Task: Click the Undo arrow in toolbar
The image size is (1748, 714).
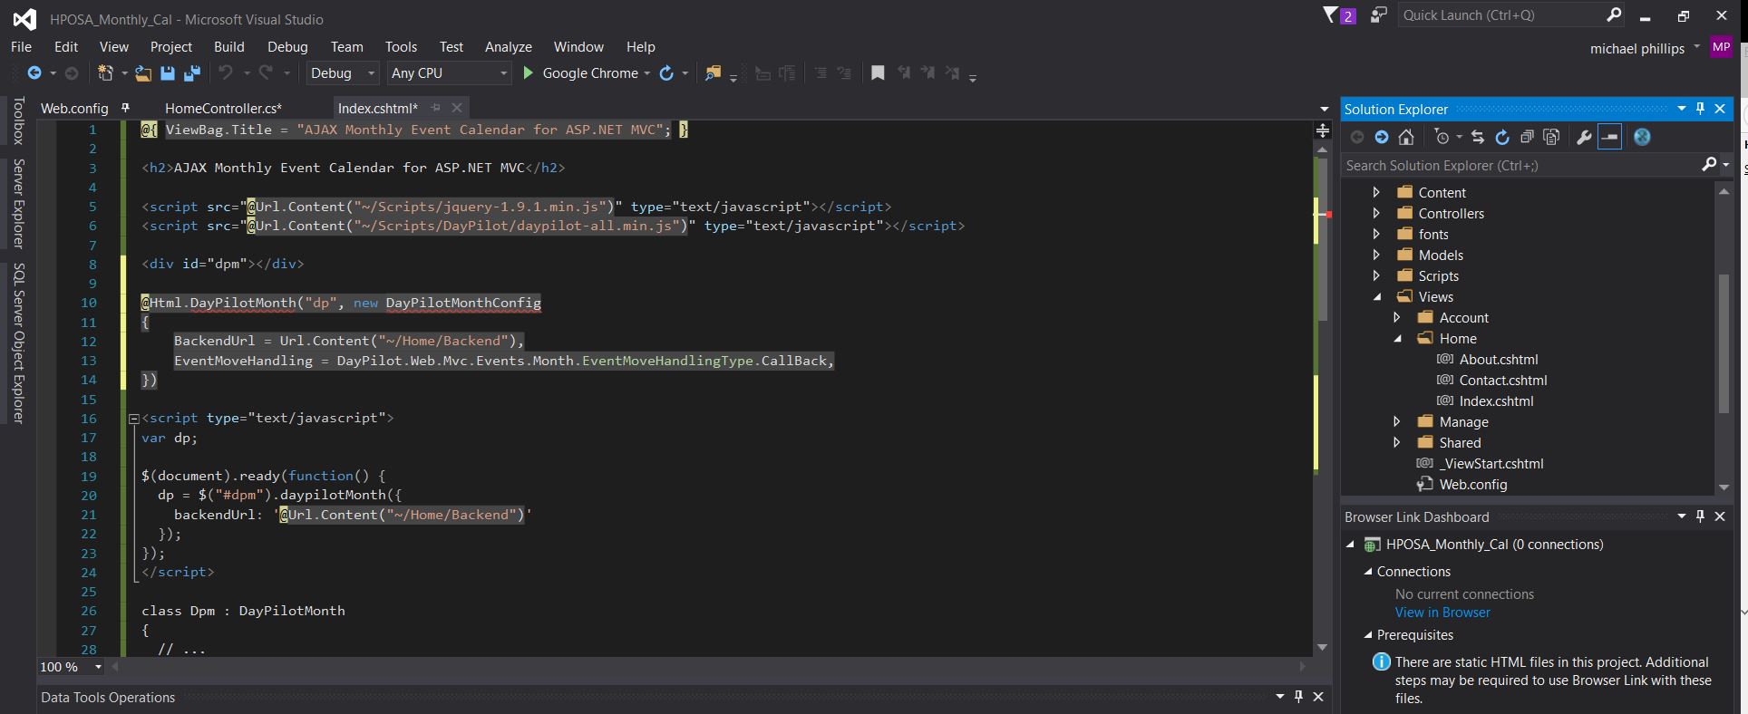Action: 226,73
